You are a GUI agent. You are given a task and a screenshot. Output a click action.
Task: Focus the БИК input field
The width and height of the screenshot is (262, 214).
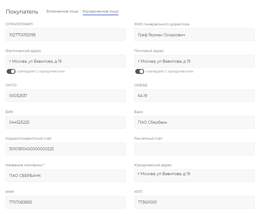(x=66, y=122)
